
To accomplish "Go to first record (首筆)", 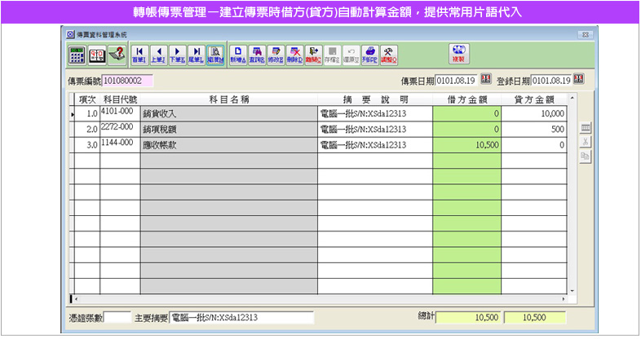I will pos(139,55).
